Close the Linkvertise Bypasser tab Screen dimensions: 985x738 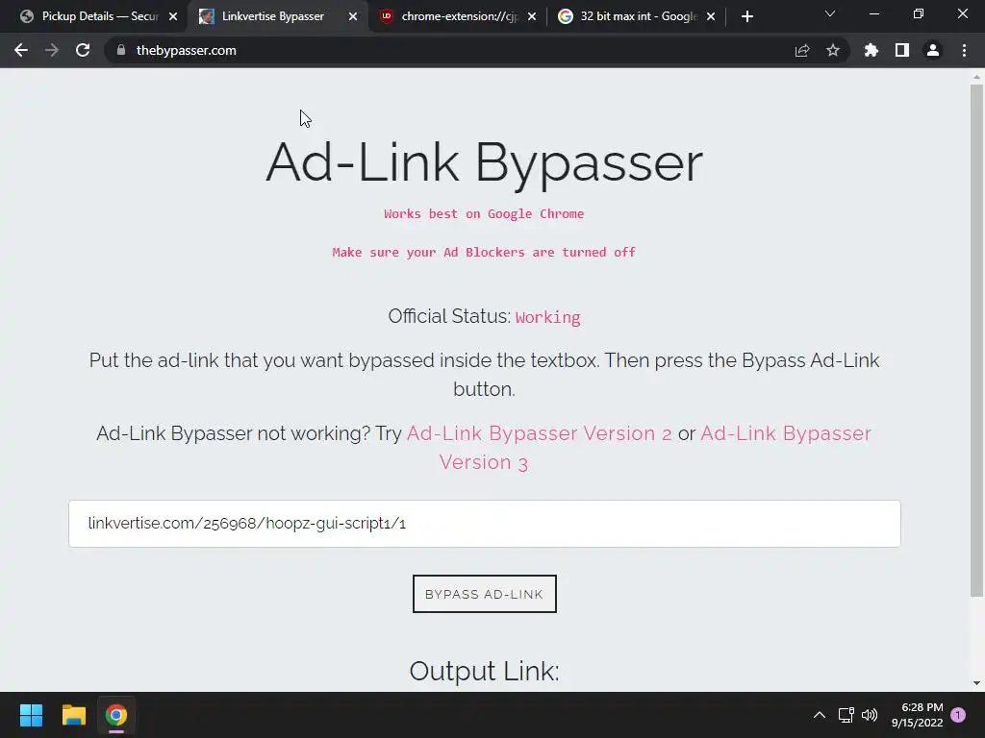(x=353, y=16)
